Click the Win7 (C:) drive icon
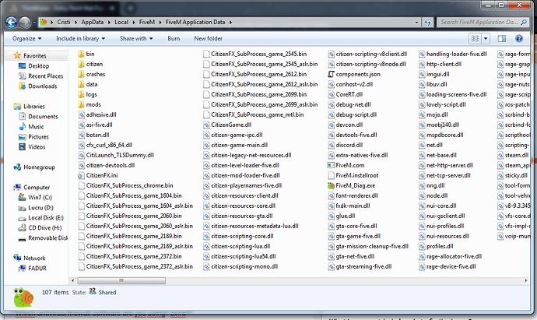537x320 pixels. (x=23, y=197)
